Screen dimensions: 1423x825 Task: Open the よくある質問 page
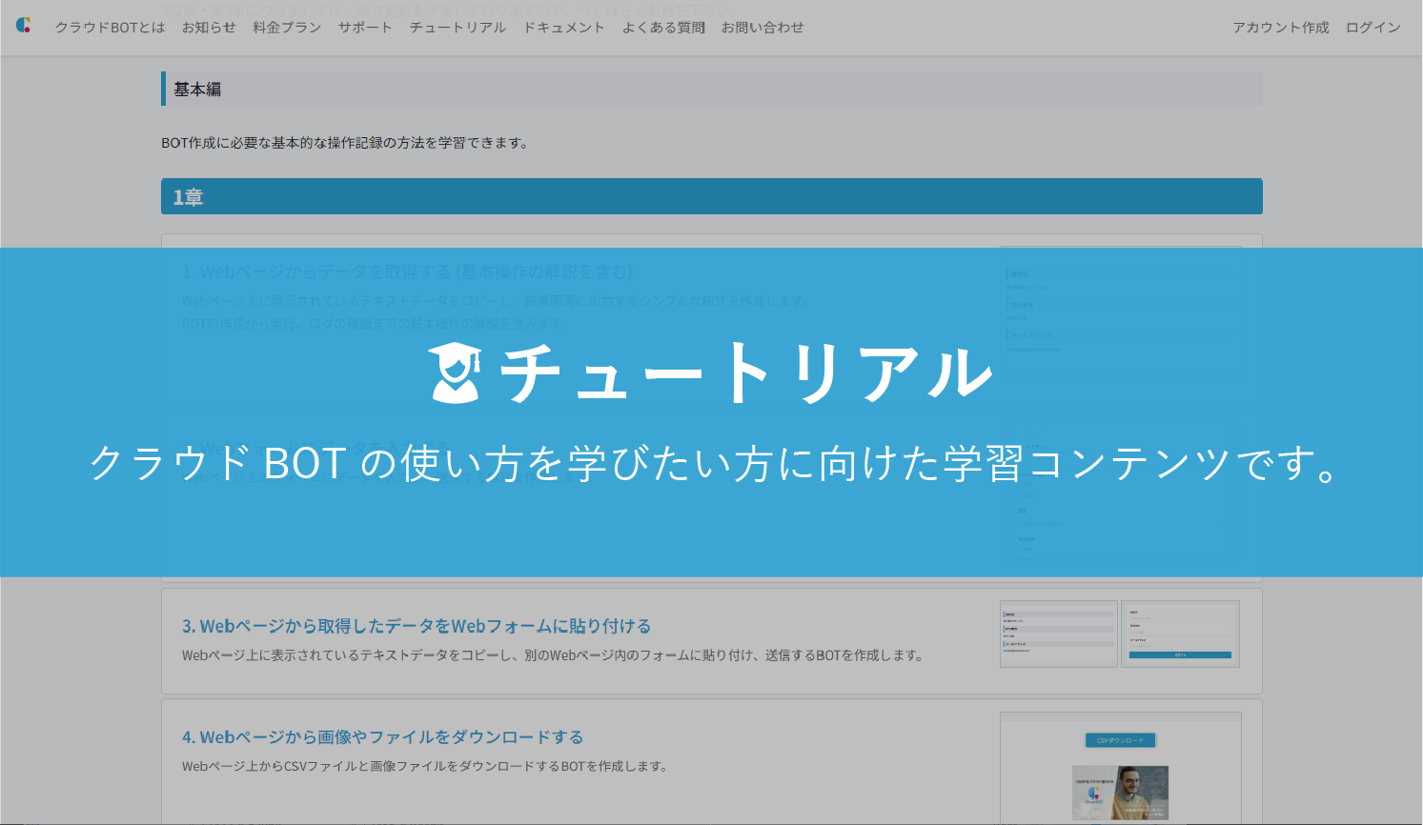663,28
